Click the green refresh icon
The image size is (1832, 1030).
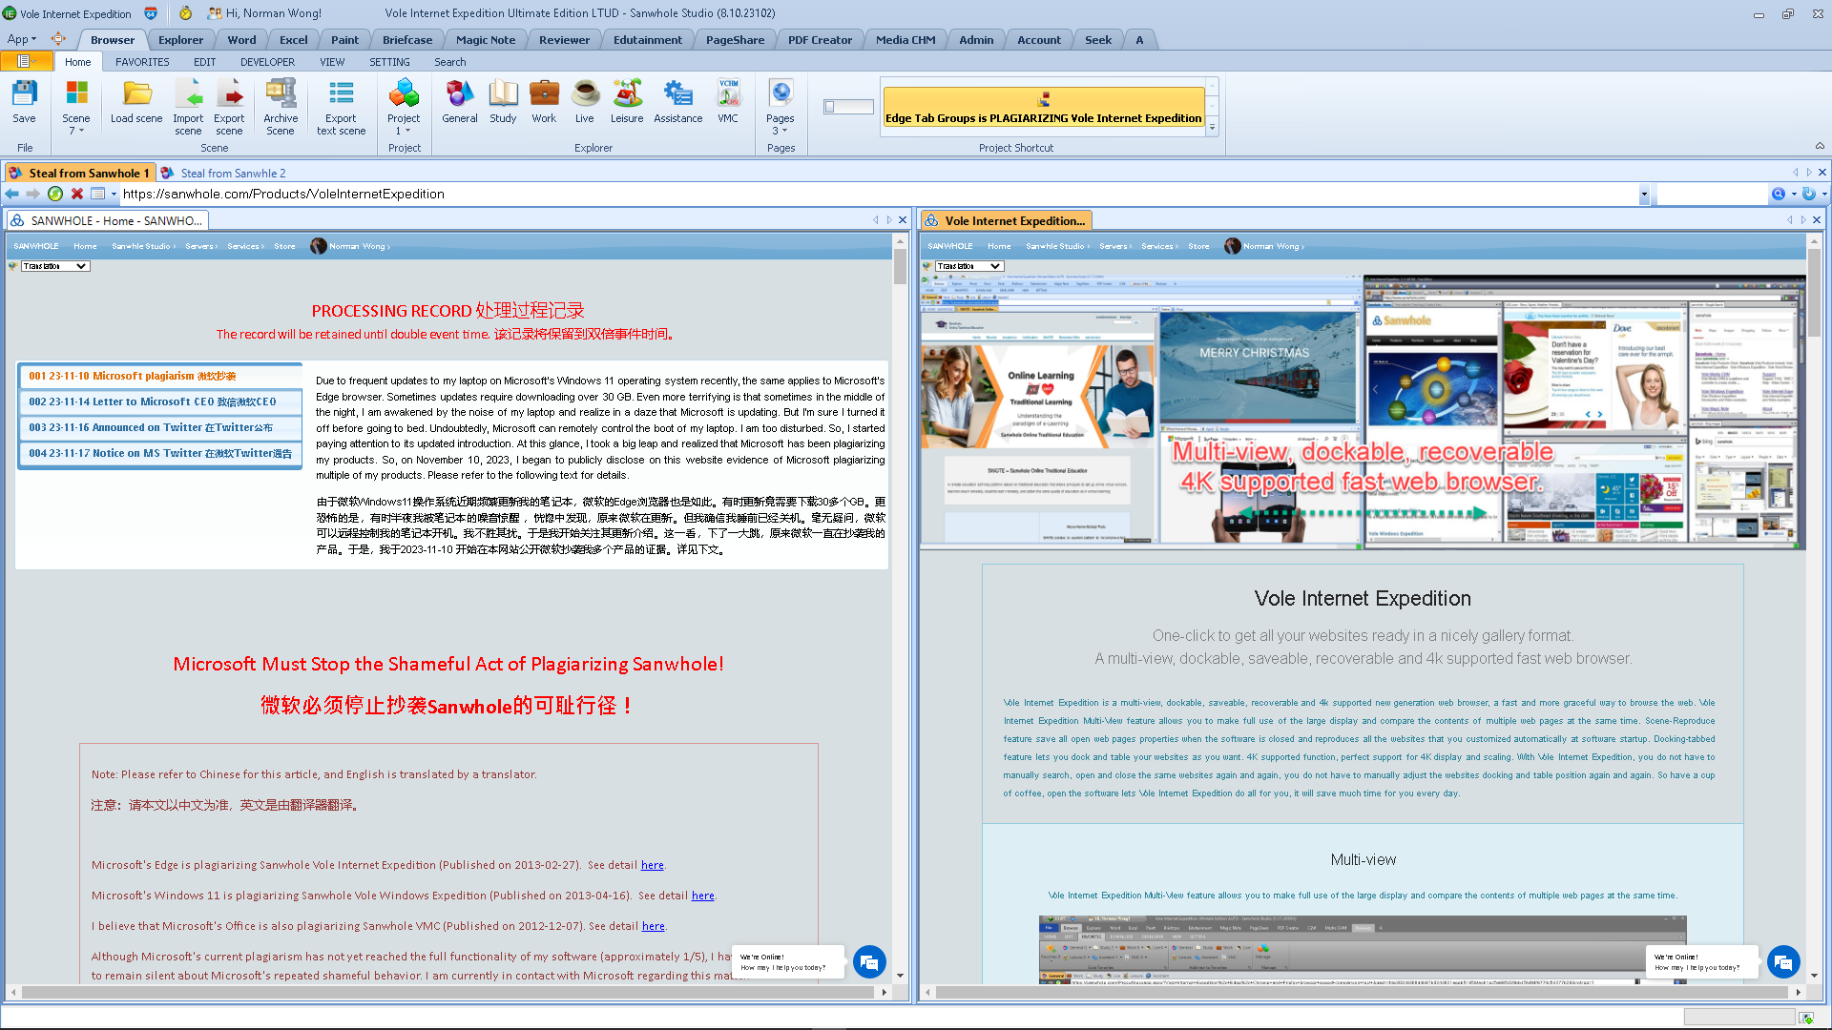55,194
